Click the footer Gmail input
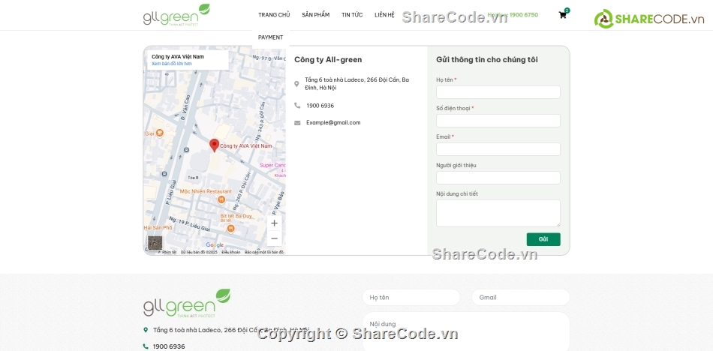Image resolution: width=713 pixels, height=351 pixels. click(x=521, y=297)
